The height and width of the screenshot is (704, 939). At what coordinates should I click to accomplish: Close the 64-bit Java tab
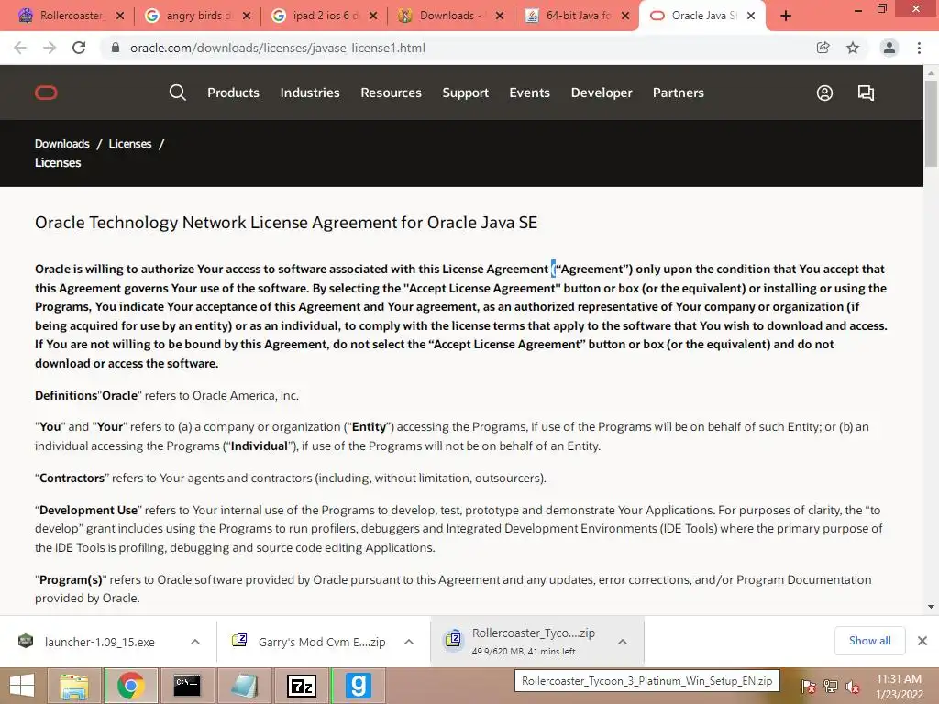625,16
